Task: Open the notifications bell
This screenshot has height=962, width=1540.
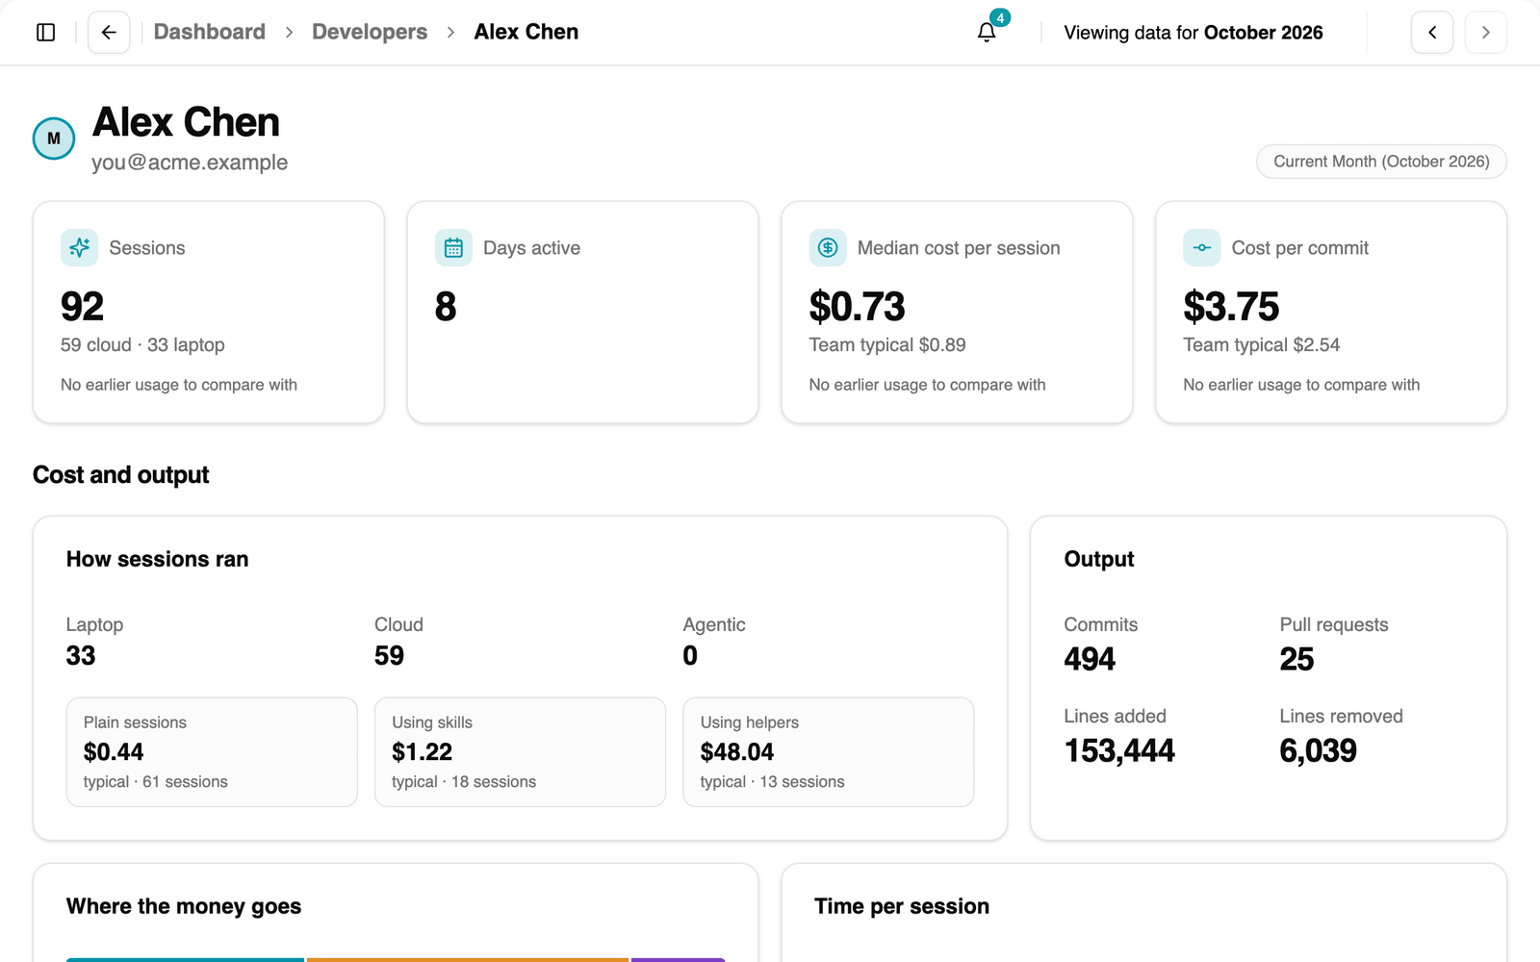Action: pyautogui.click(x=987, y=33)
